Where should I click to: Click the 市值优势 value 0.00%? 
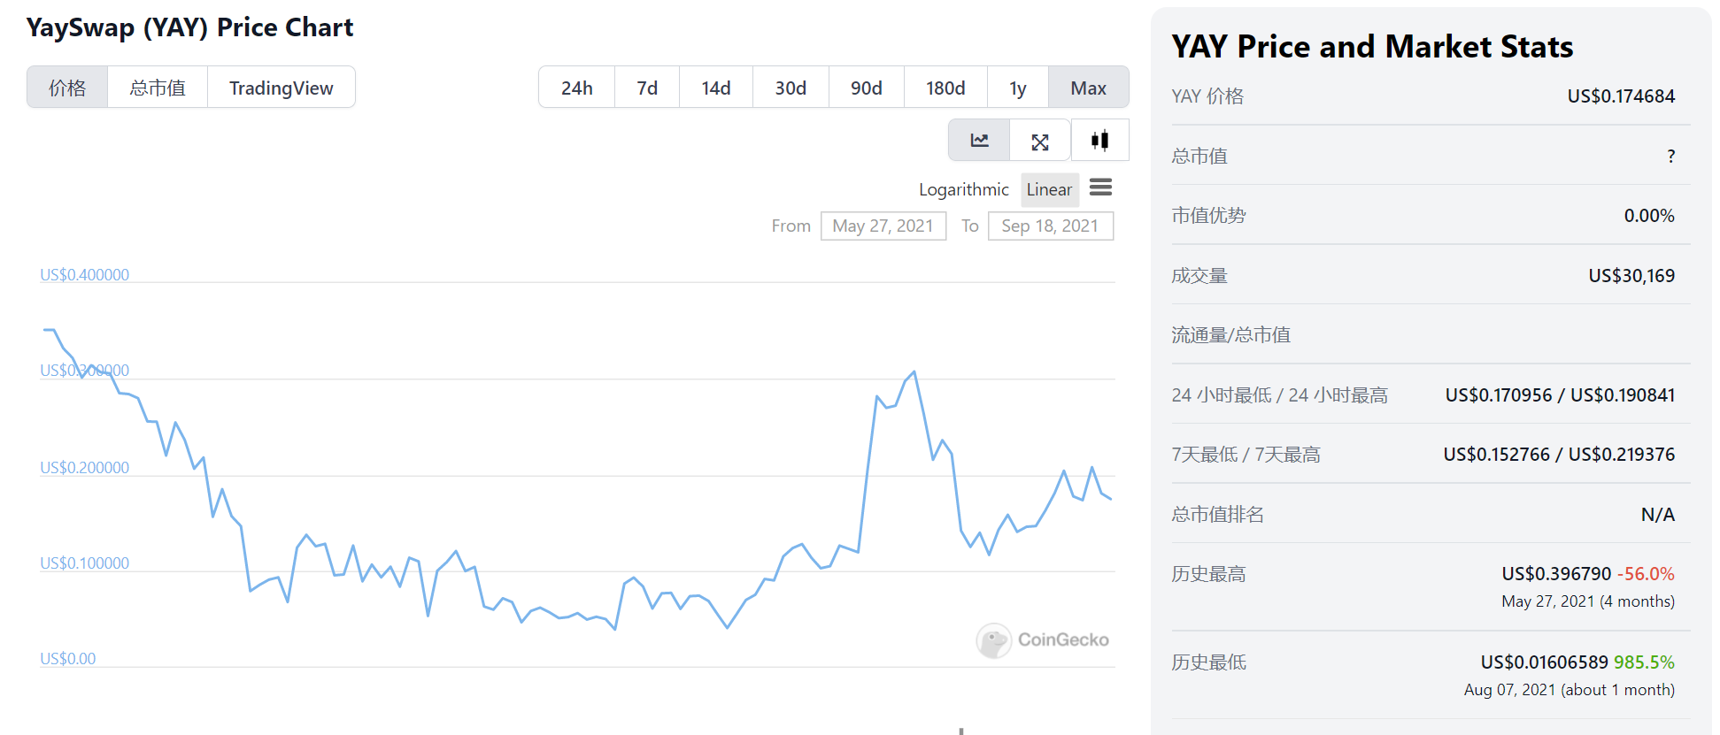pyautogui.click(x=1649, y=215)
